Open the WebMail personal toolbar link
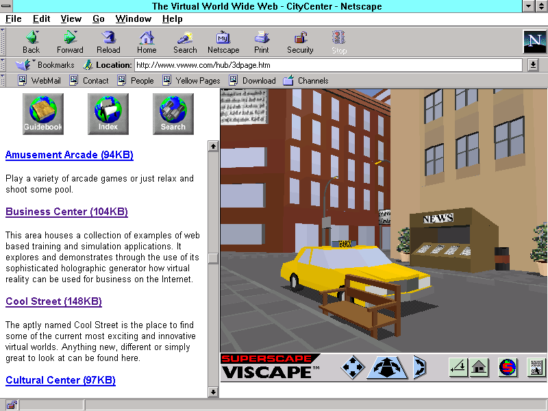Image resolution: width=548 pixels, height=411 pixels. pyautogui.click(x=40, y=81)
